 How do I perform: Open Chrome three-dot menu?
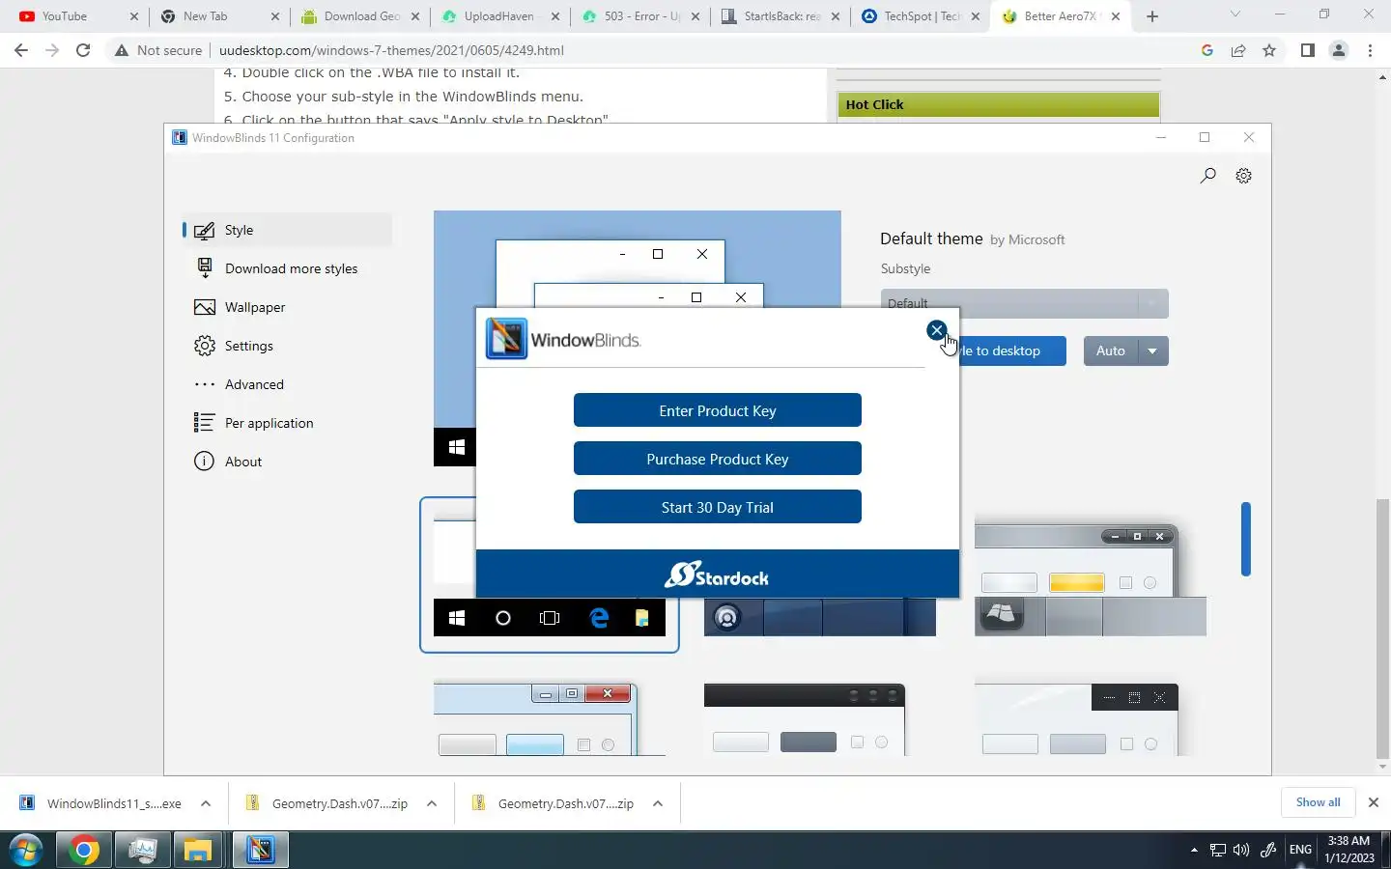(x=1371, y=50)
